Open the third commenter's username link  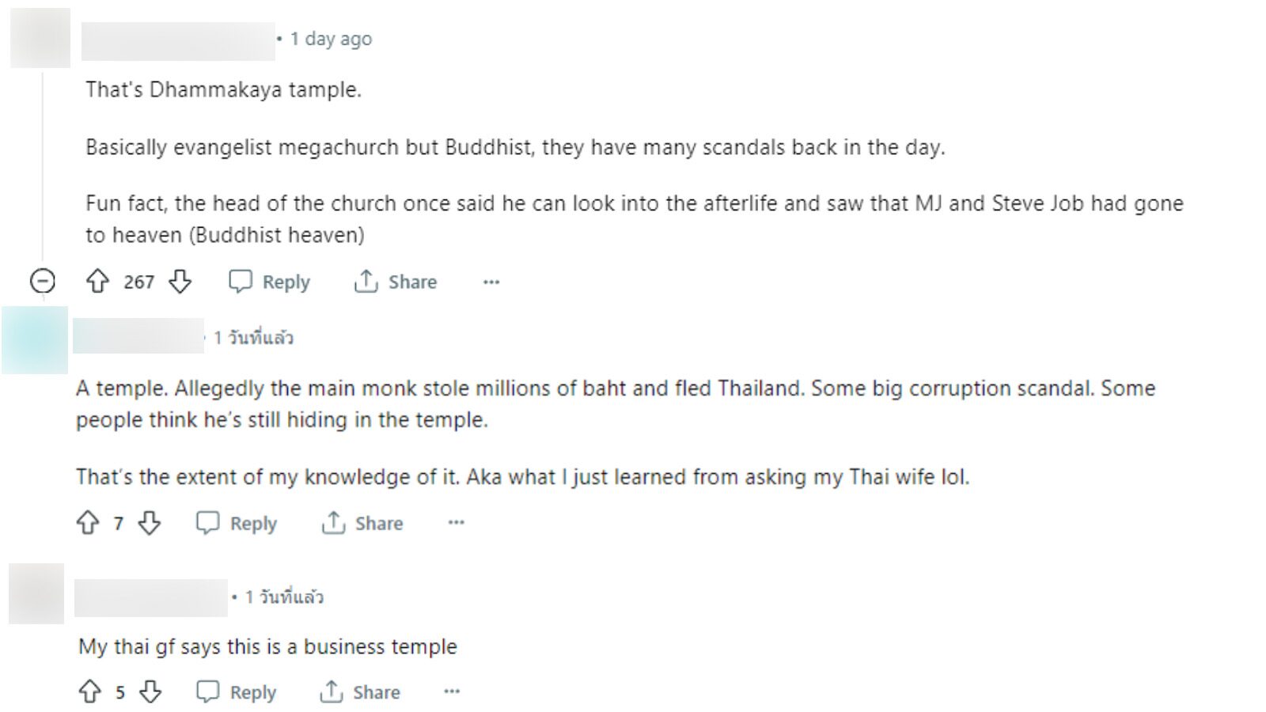(x=150, y=597)
